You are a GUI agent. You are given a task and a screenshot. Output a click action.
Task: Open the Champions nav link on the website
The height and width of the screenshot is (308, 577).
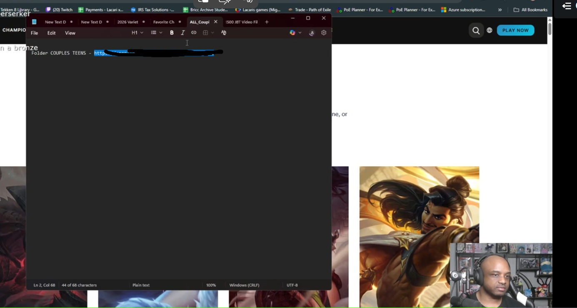point(14,30)
